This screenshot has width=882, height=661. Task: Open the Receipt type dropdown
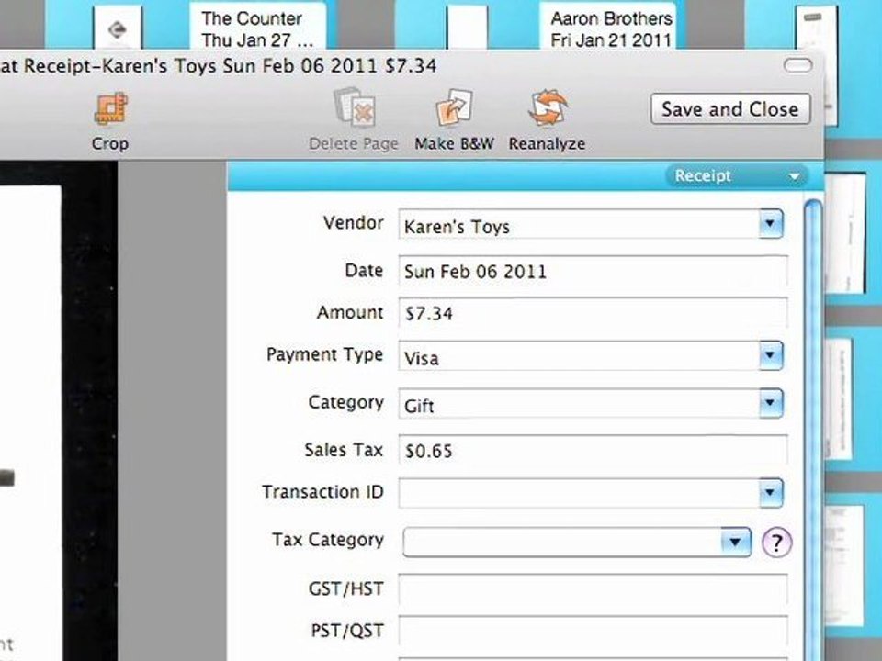point(738,176)
